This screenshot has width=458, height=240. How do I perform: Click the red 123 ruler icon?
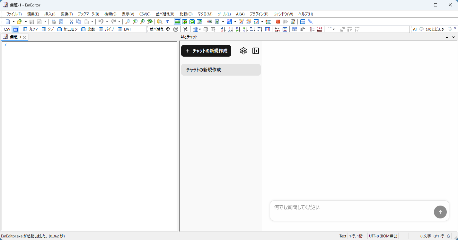(x=320, y=29)
